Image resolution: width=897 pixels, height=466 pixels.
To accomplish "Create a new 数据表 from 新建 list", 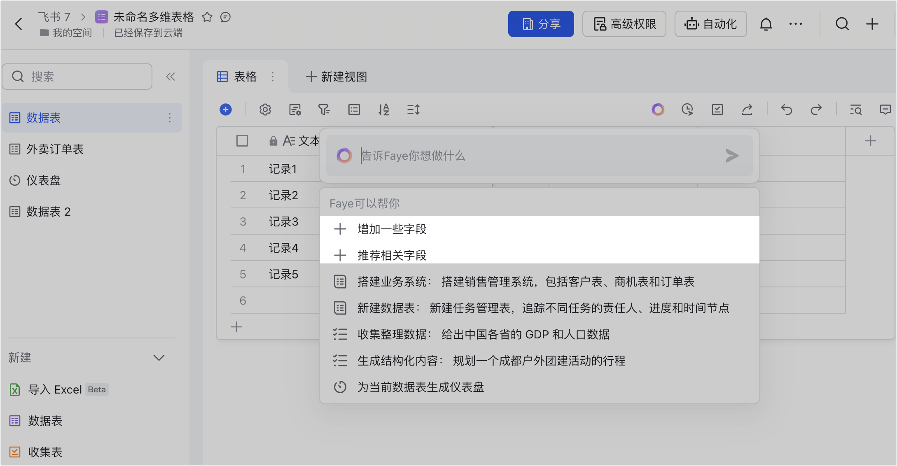I will click(x=36, y=421).
